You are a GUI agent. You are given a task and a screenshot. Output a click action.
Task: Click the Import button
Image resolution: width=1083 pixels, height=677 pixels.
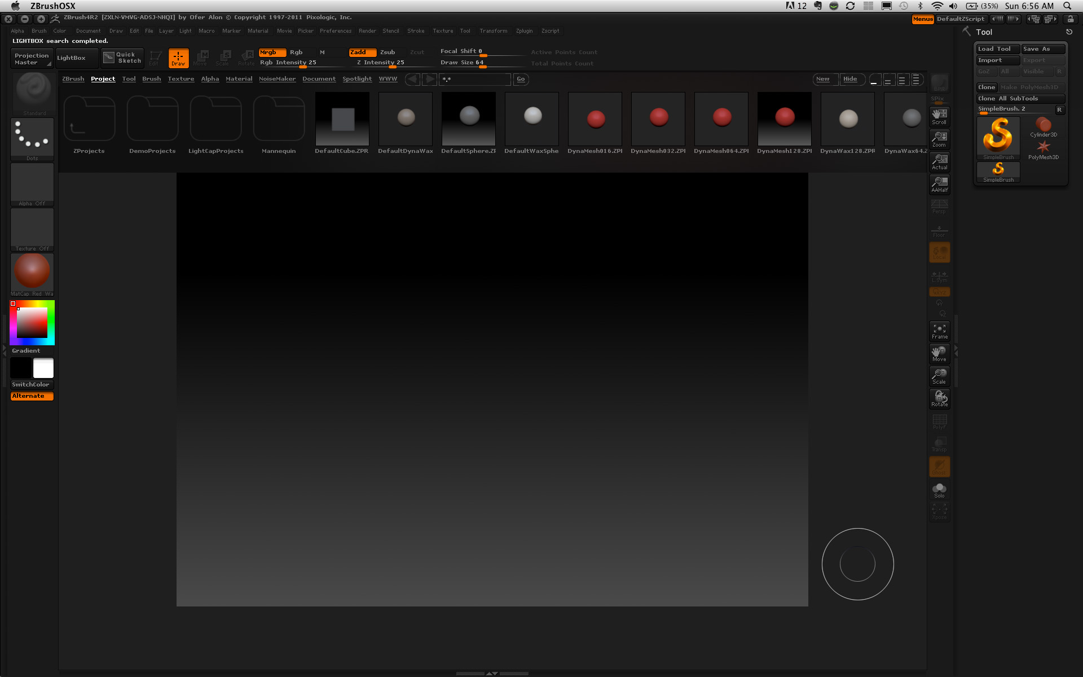tap(998, 60)
